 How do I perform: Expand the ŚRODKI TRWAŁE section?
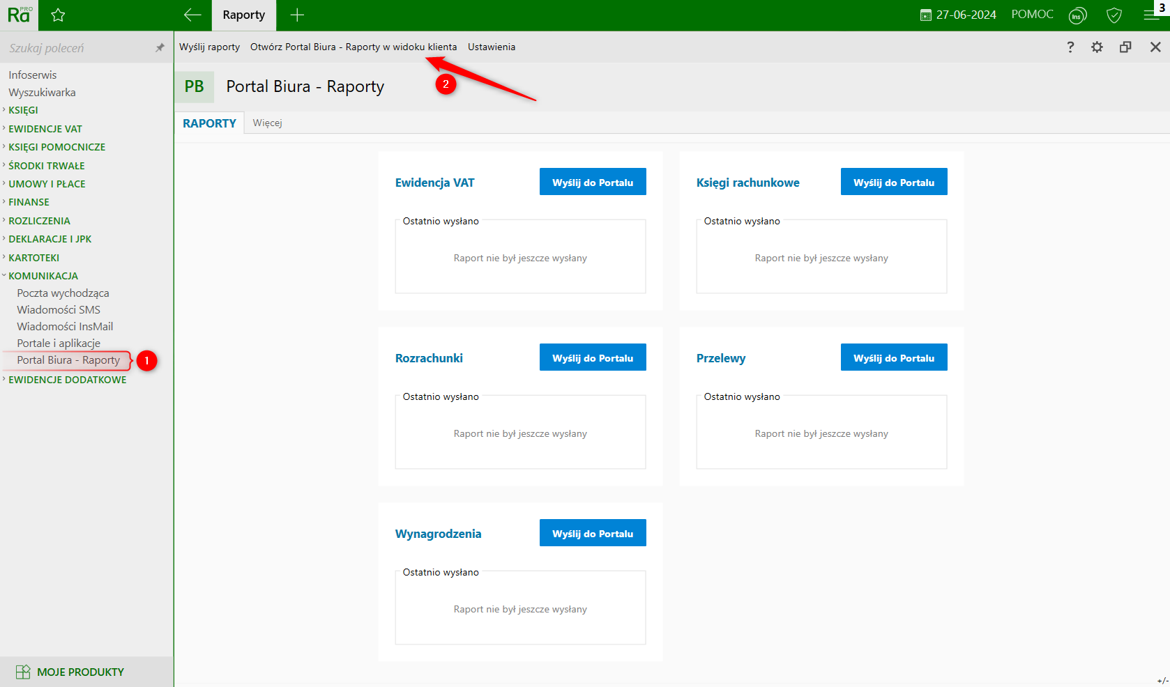coord(46,166)
